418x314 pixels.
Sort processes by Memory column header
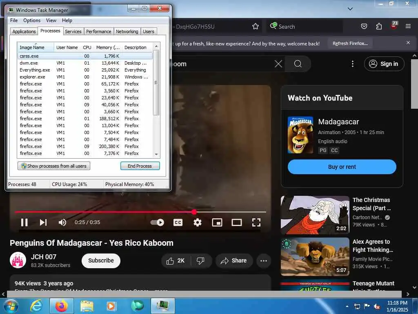[x=108, y=47]
